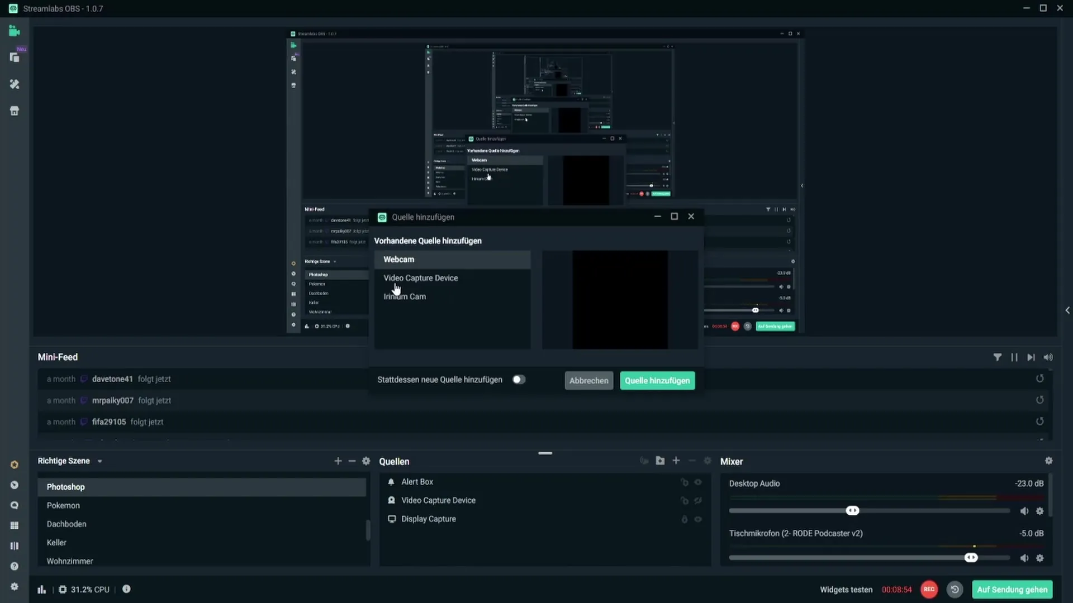Select Iriun Cam in dialog list
The width and height of the screenshot is (1073, 603).
[452, 296]
